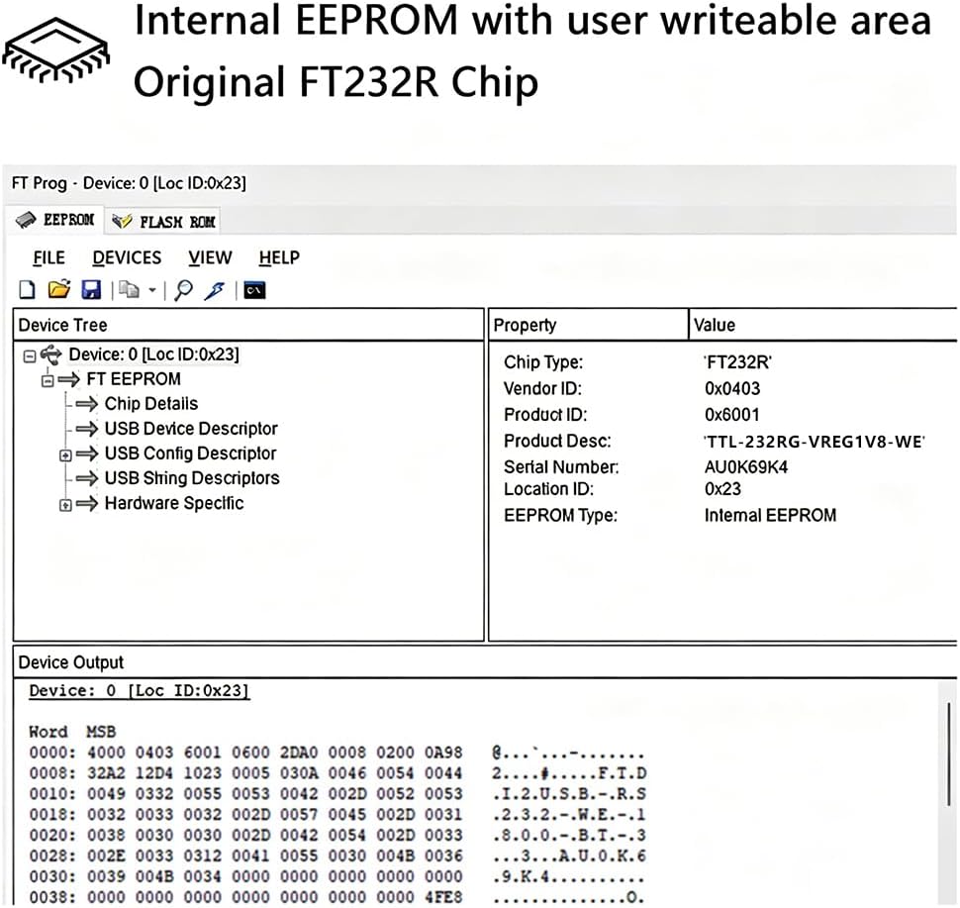Expand the USB Config Descriptor node

(65, 455)
